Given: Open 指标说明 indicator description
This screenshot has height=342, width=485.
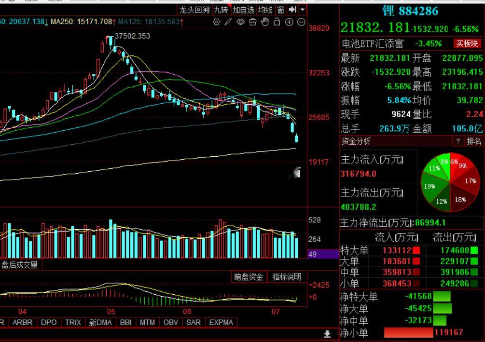Looking at the screenshot, I should pyautogui.click(x=287, y=277).
